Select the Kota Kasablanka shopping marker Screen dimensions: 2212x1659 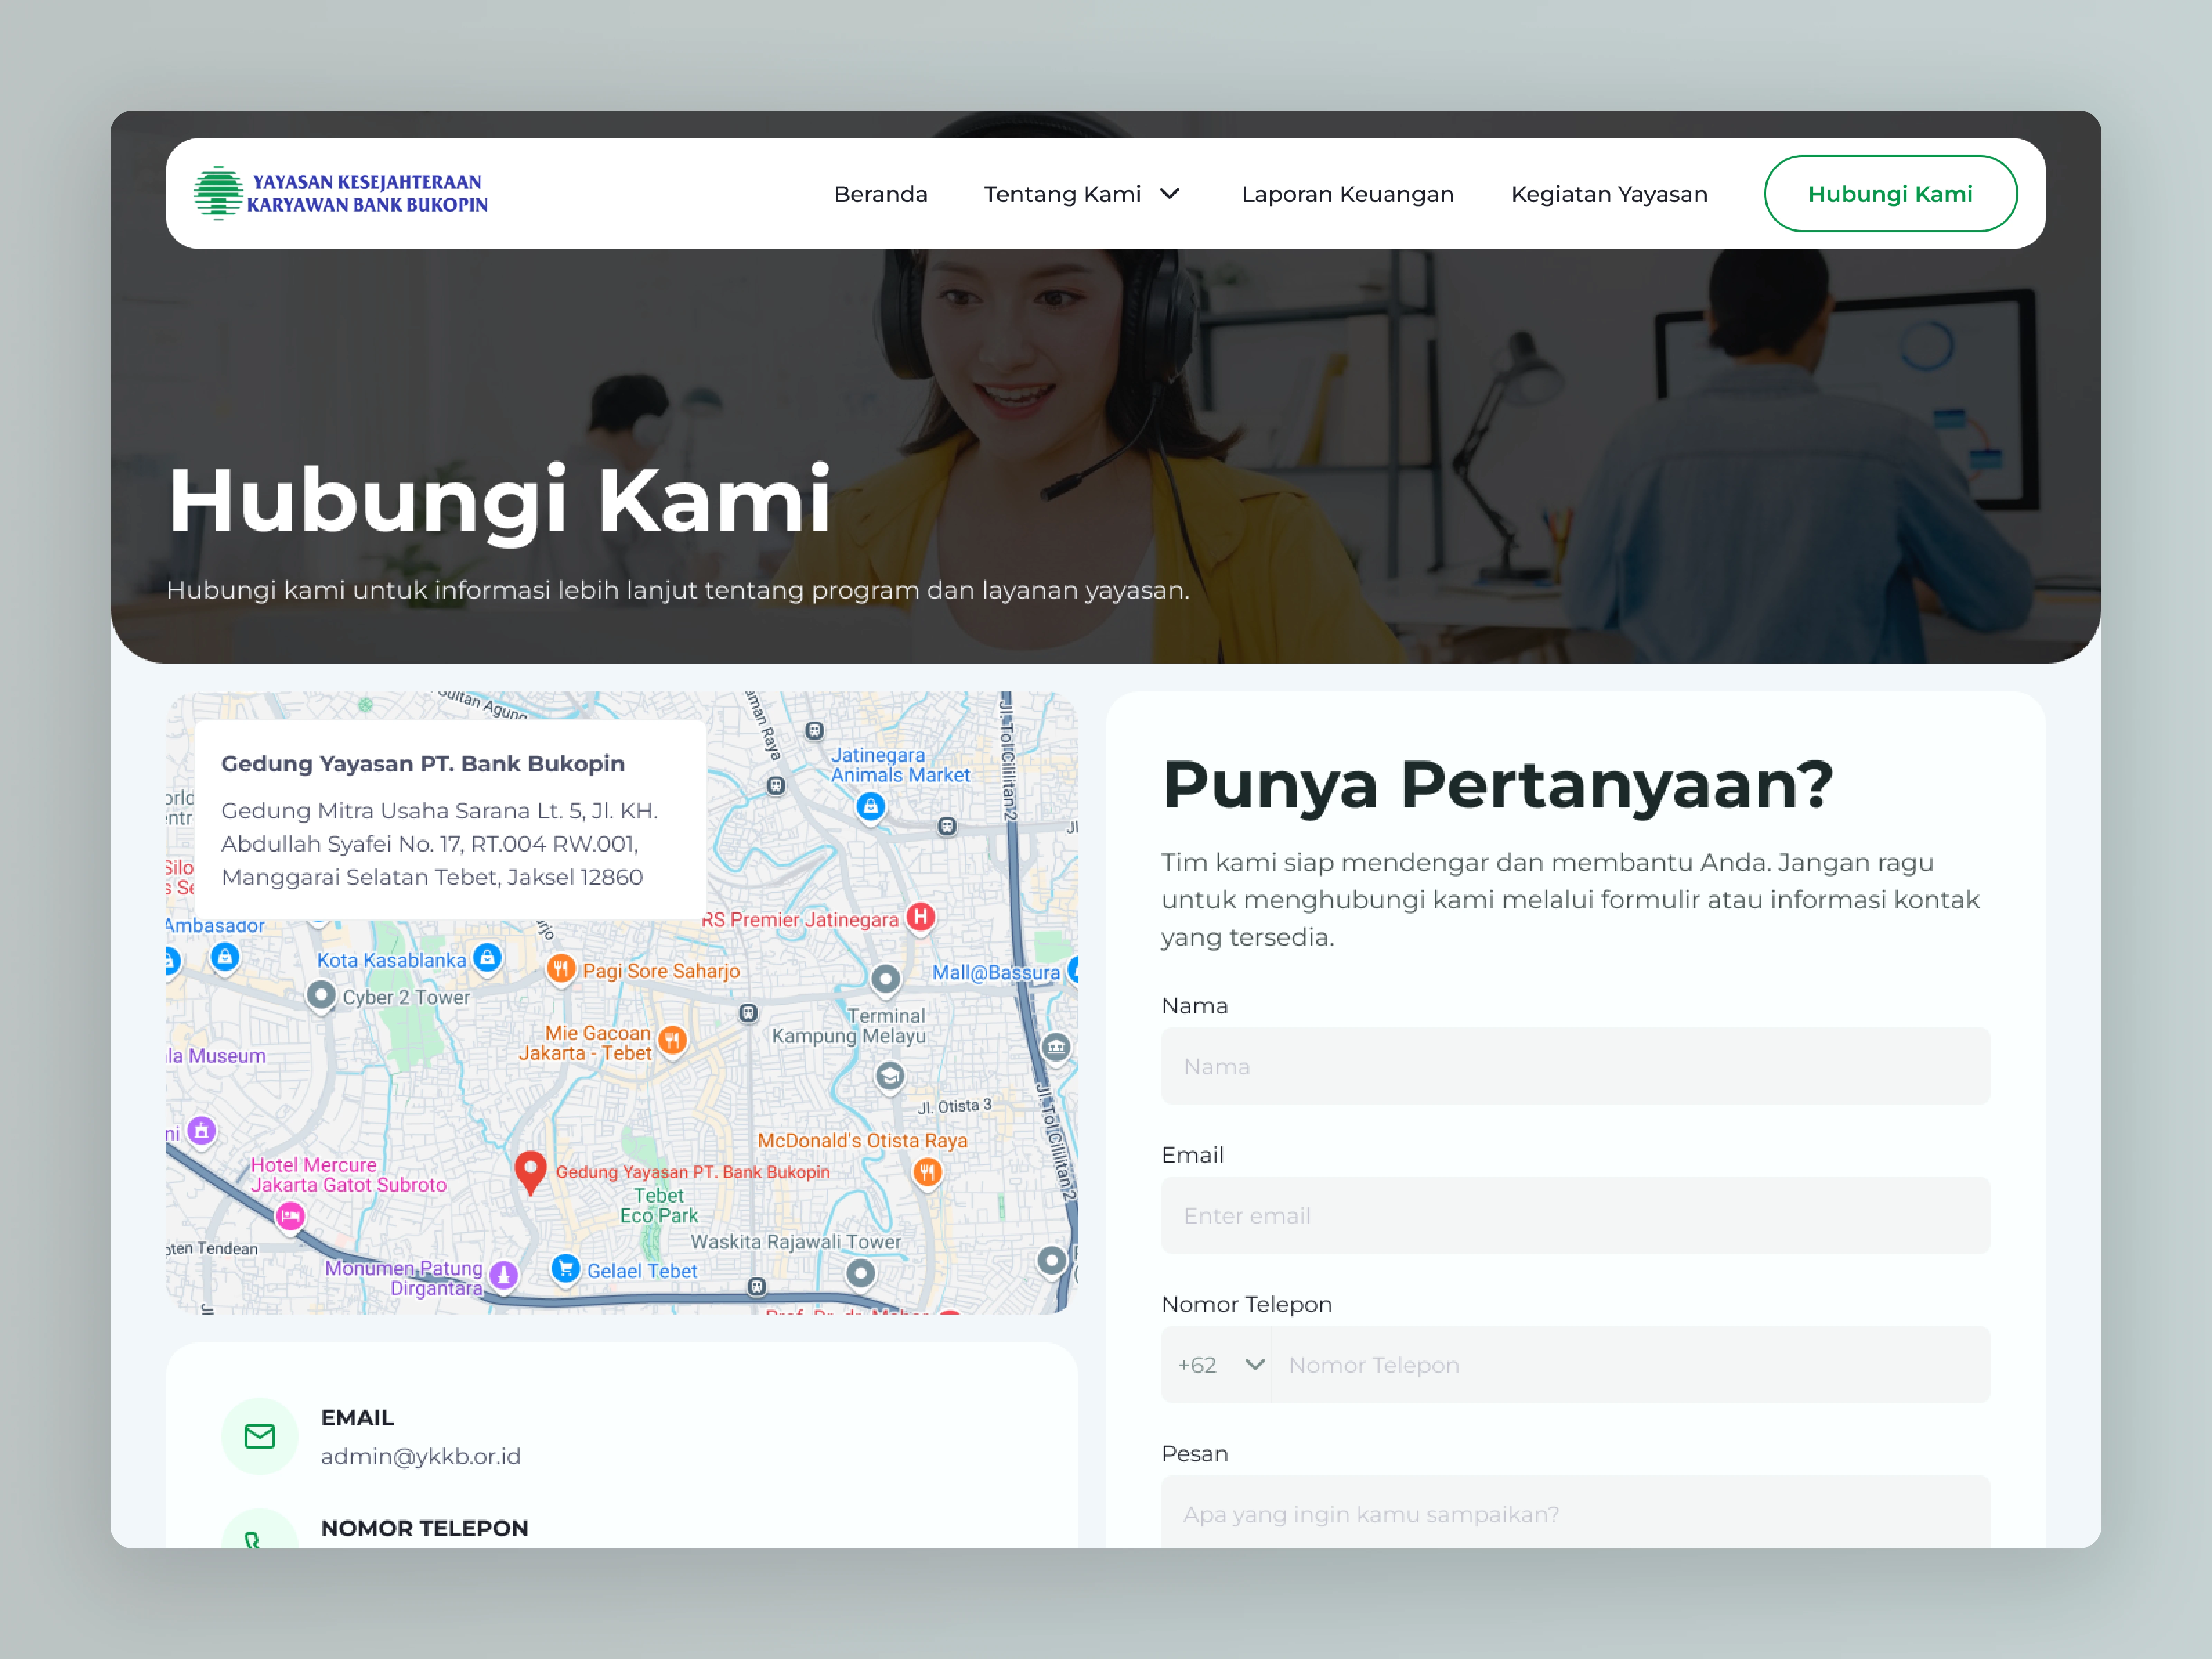[487, 958]
